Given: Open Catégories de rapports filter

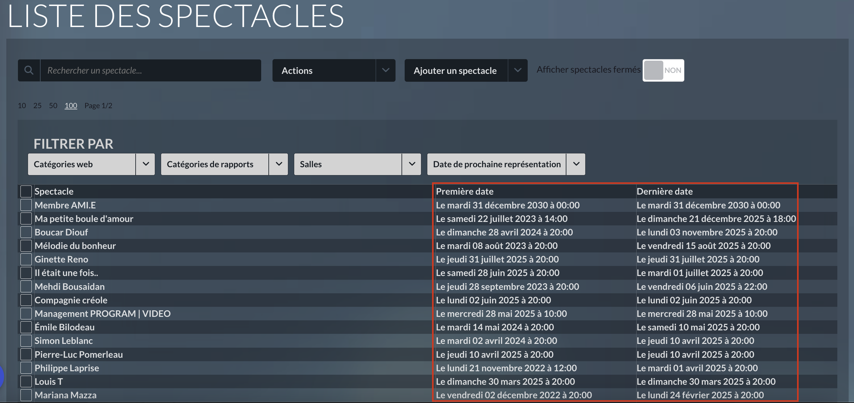Looking at the screenshot, I should [x=215, y=164].
